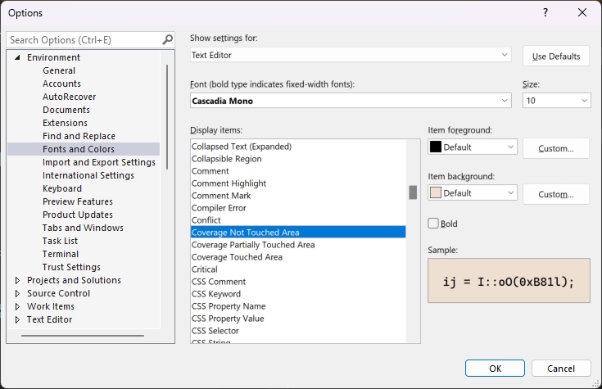Click the Search Options input field
This screenshot has height=389, width=602.
point(84,39)
